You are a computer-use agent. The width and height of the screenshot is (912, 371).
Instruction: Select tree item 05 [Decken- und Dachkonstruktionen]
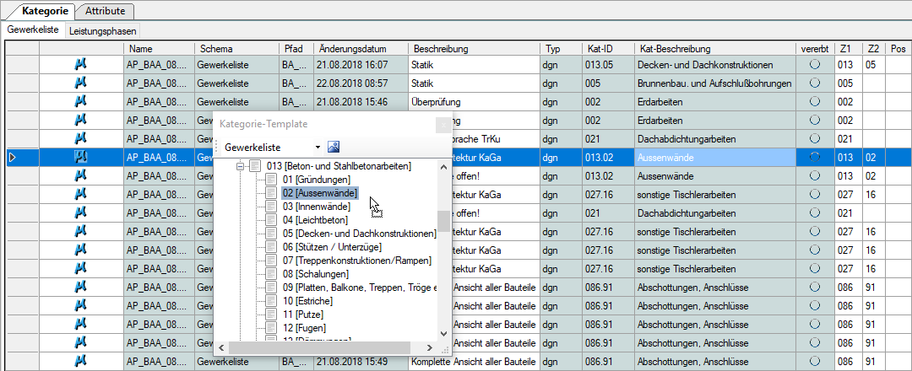click(x=366, y=234)
